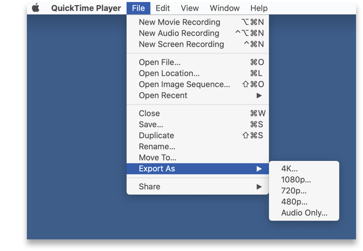This screenshot has height=251, width=363.
Task: Choose Audio Only… export option
Action: [304, 213]
